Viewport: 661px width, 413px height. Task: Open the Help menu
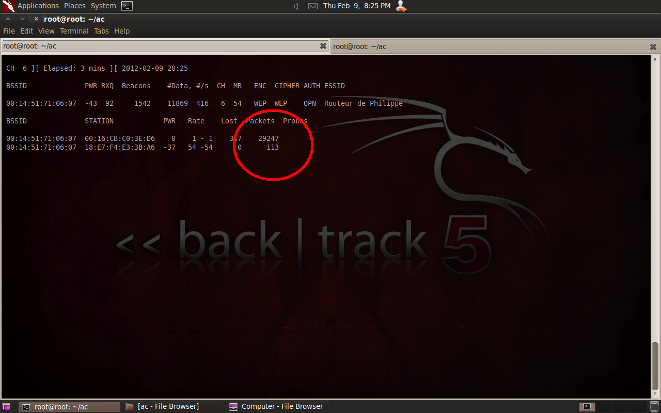pos(122,31)
